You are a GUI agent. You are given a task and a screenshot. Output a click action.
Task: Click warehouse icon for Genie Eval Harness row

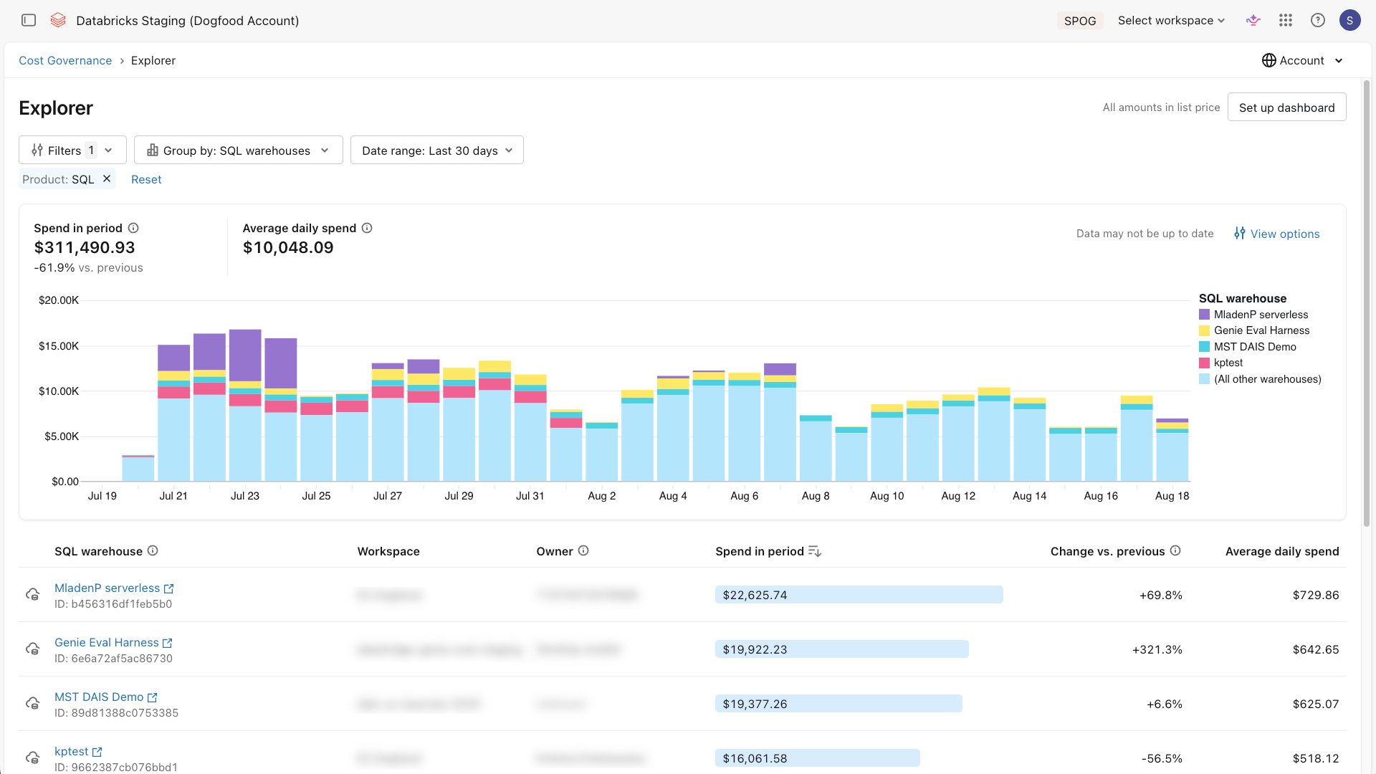tap(33, 649)
